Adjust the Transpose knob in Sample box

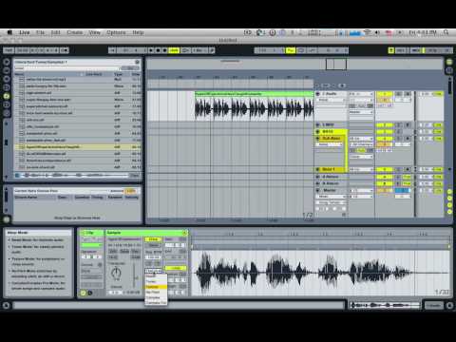click(116, 273)
